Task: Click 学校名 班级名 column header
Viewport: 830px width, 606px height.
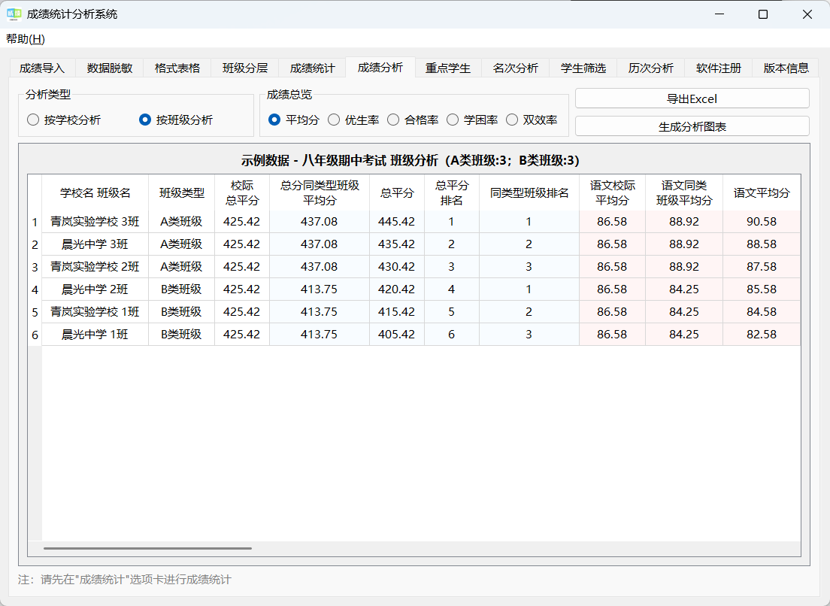Action: click(x=95, y=193)
